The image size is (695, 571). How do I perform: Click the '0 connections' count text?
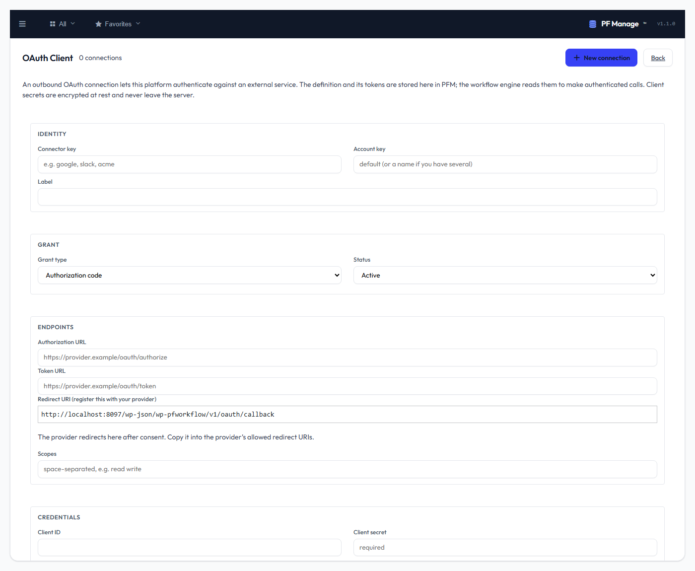[100, 58]
